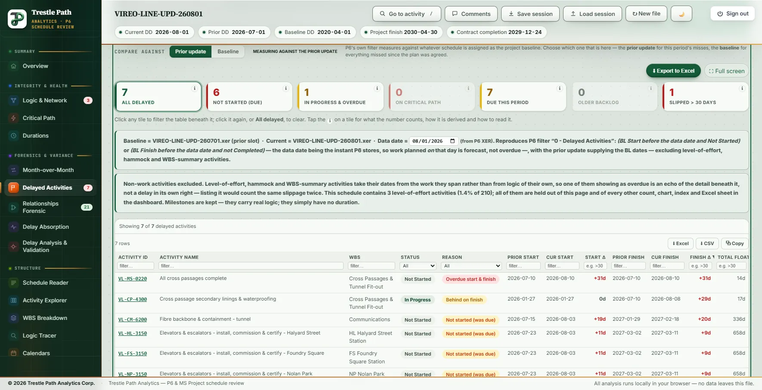
Task: Compare against Prior update
Action: click(190, 52)
